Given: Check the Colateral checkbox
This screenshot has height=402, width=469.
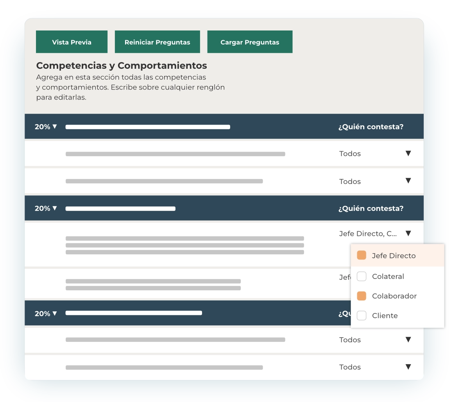Looking at the screenshot, I should click(x=362, y=277).
